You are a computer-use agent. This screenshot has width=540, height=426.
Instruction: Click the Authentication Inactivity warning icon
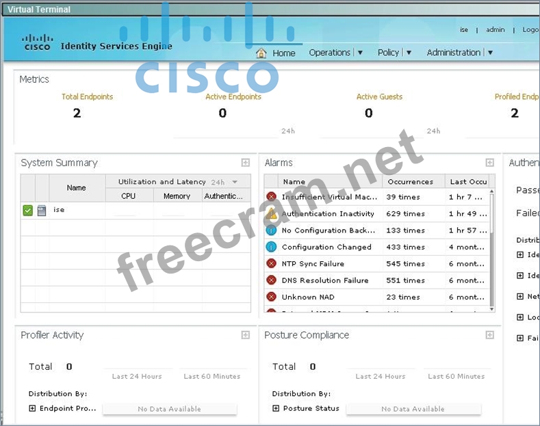(271, 214)
